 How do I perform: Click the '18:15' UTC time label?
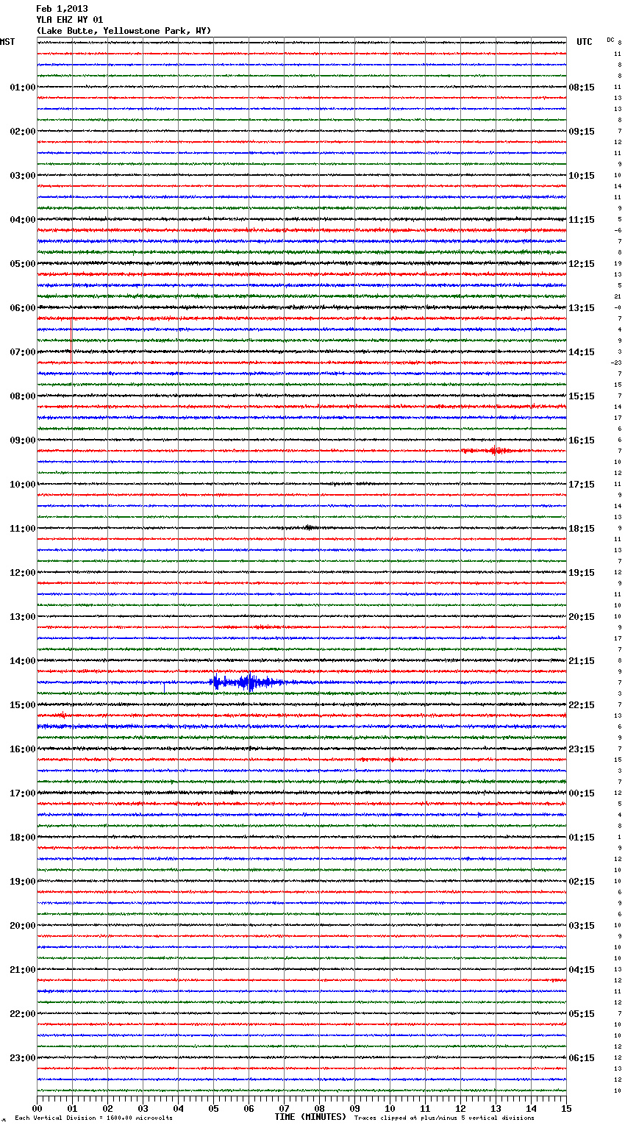[x=582, y=529]
